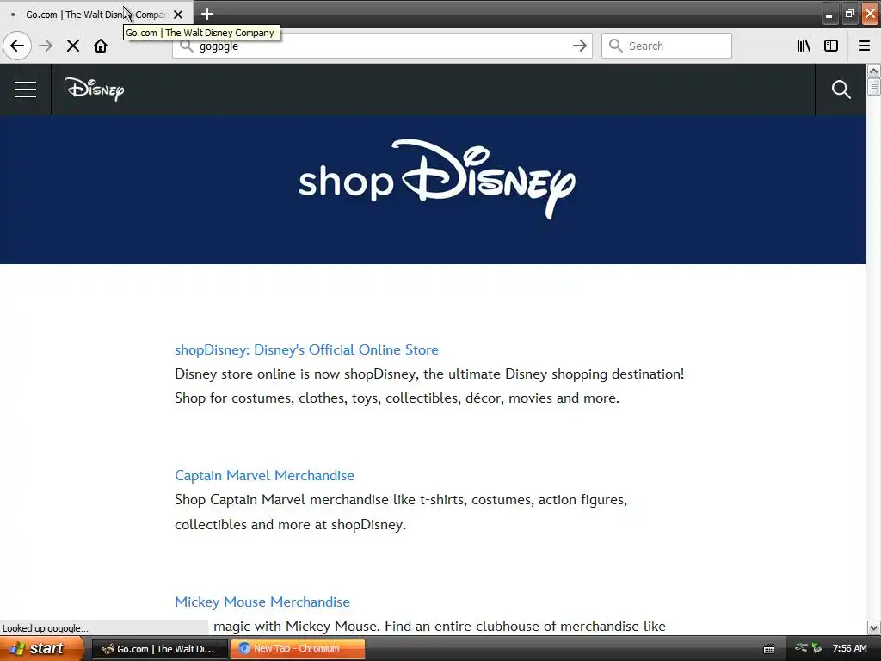Click the Disney logo in header
The height and width of the screenshot is (661, 881).
95,90
